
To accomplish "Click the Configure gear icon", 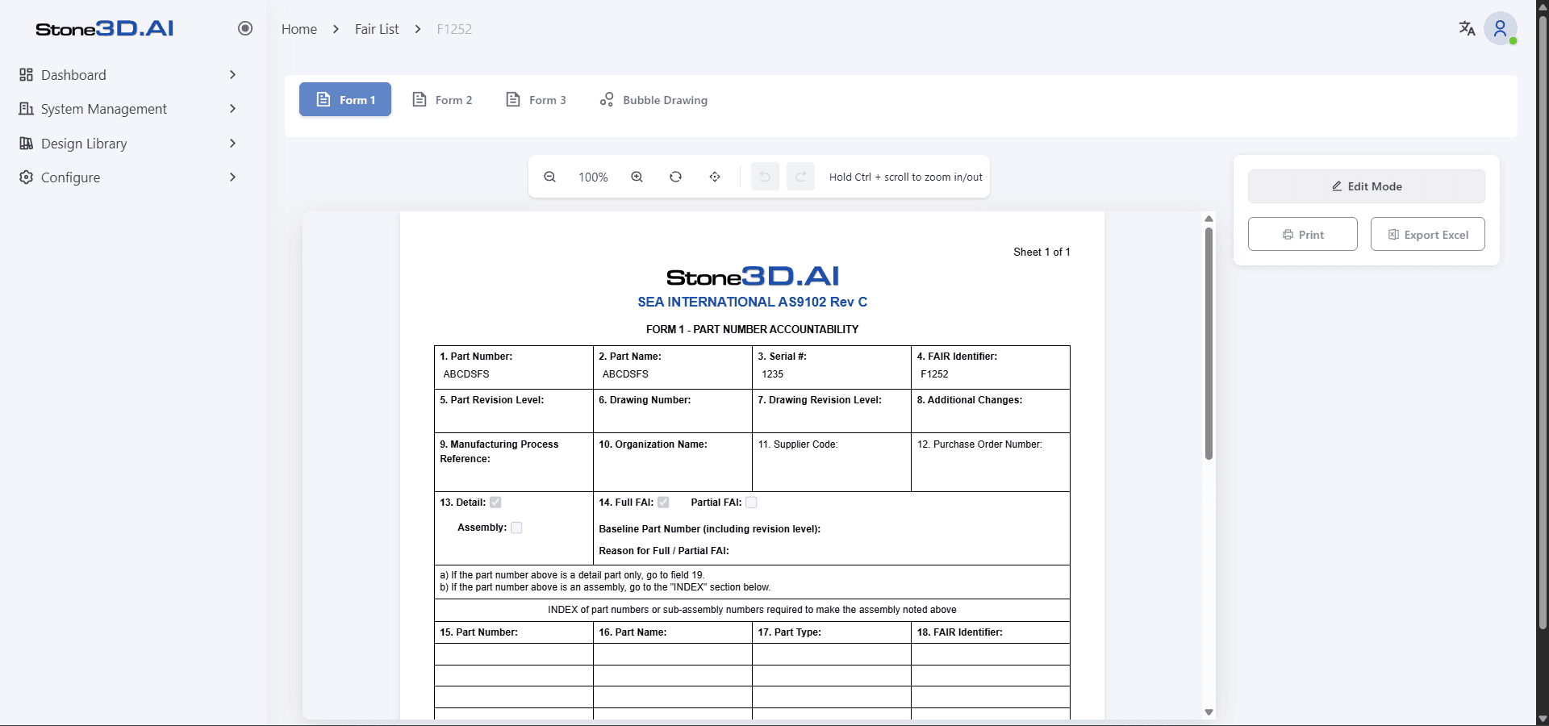I will (26, 177).
